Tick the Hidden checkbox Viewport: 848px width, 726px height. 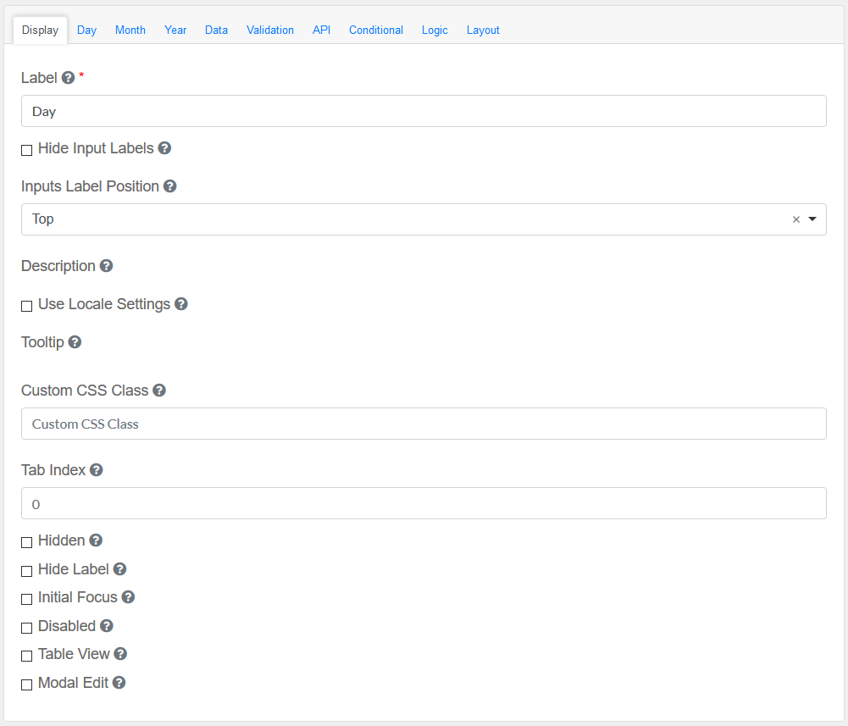[27, 542]
